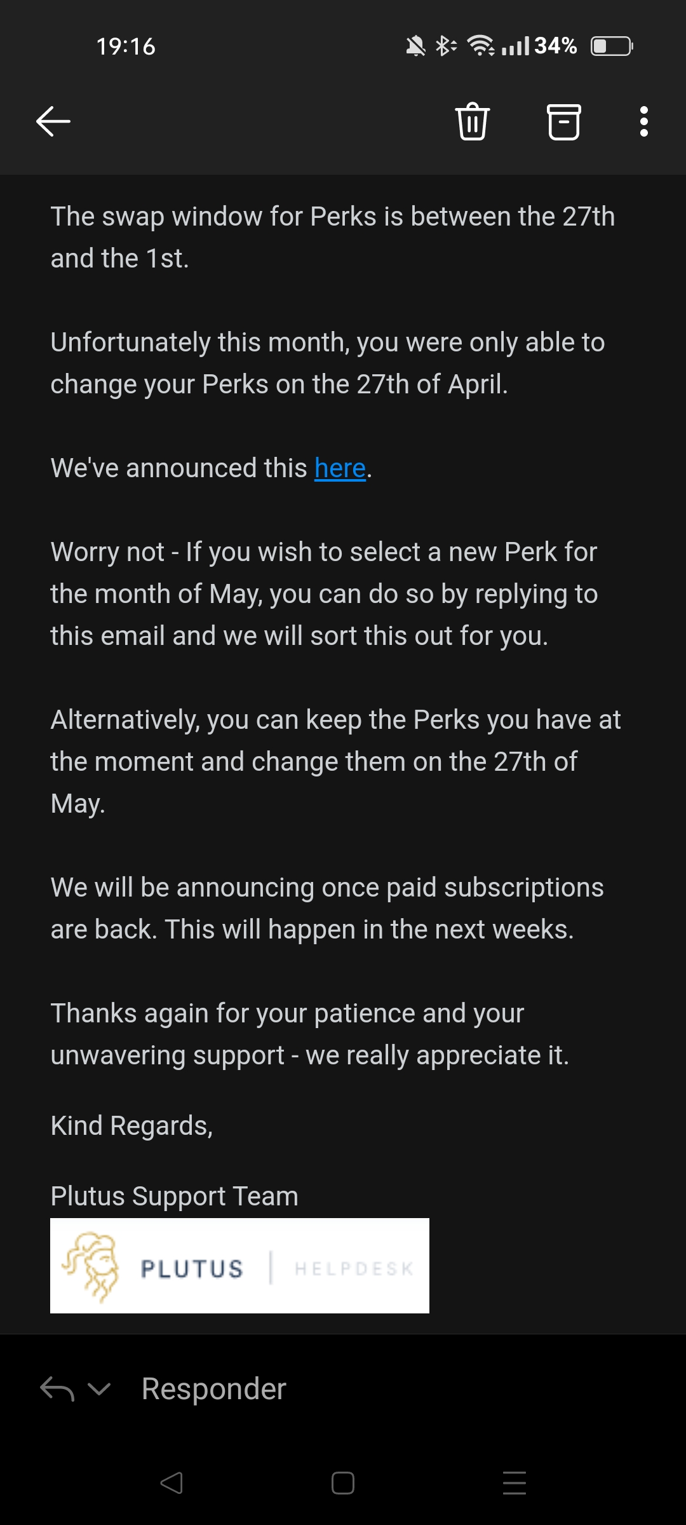The image size is (686, 1525).
Task: Open recent apps from navigation bar
Action: (514, 1483)
